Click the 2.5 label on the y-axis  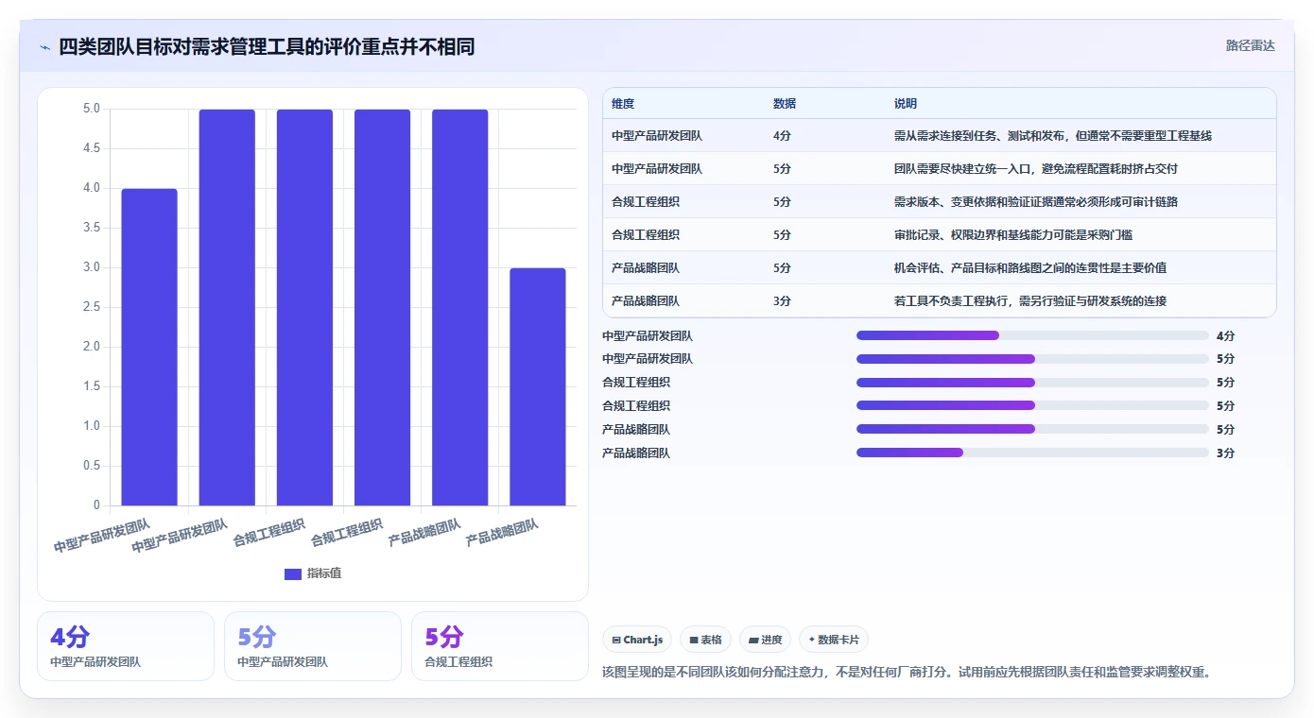(91, 307)
